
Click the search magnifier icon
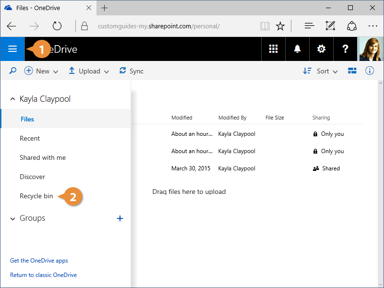click(13, 71)
